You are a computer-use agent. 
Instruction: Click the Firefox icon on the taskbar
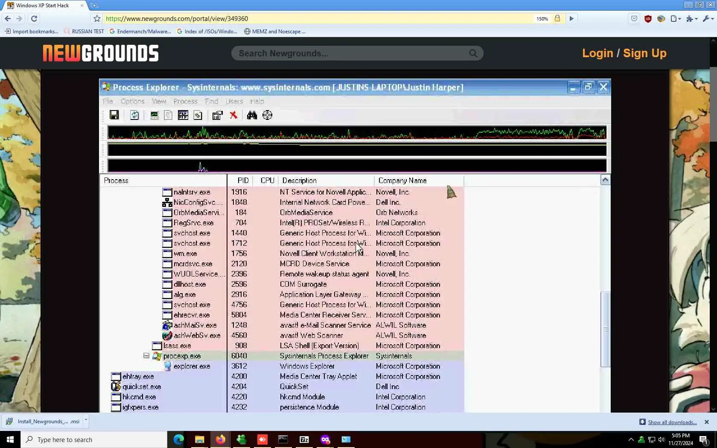(220, 439)
